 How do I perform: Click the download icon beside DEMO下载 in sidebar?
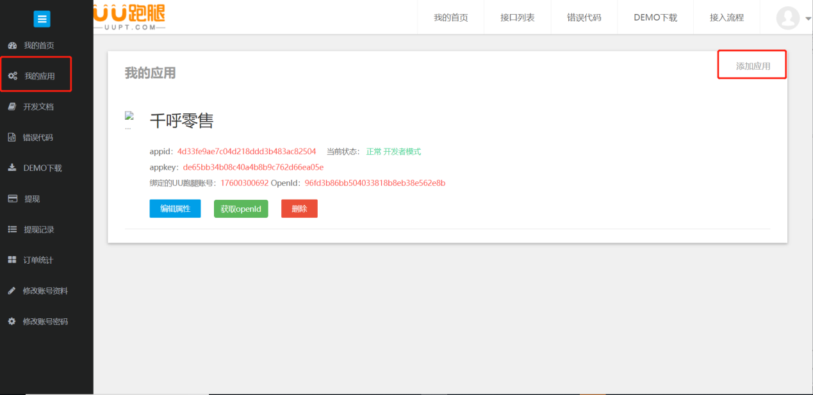tap(12, 168)
